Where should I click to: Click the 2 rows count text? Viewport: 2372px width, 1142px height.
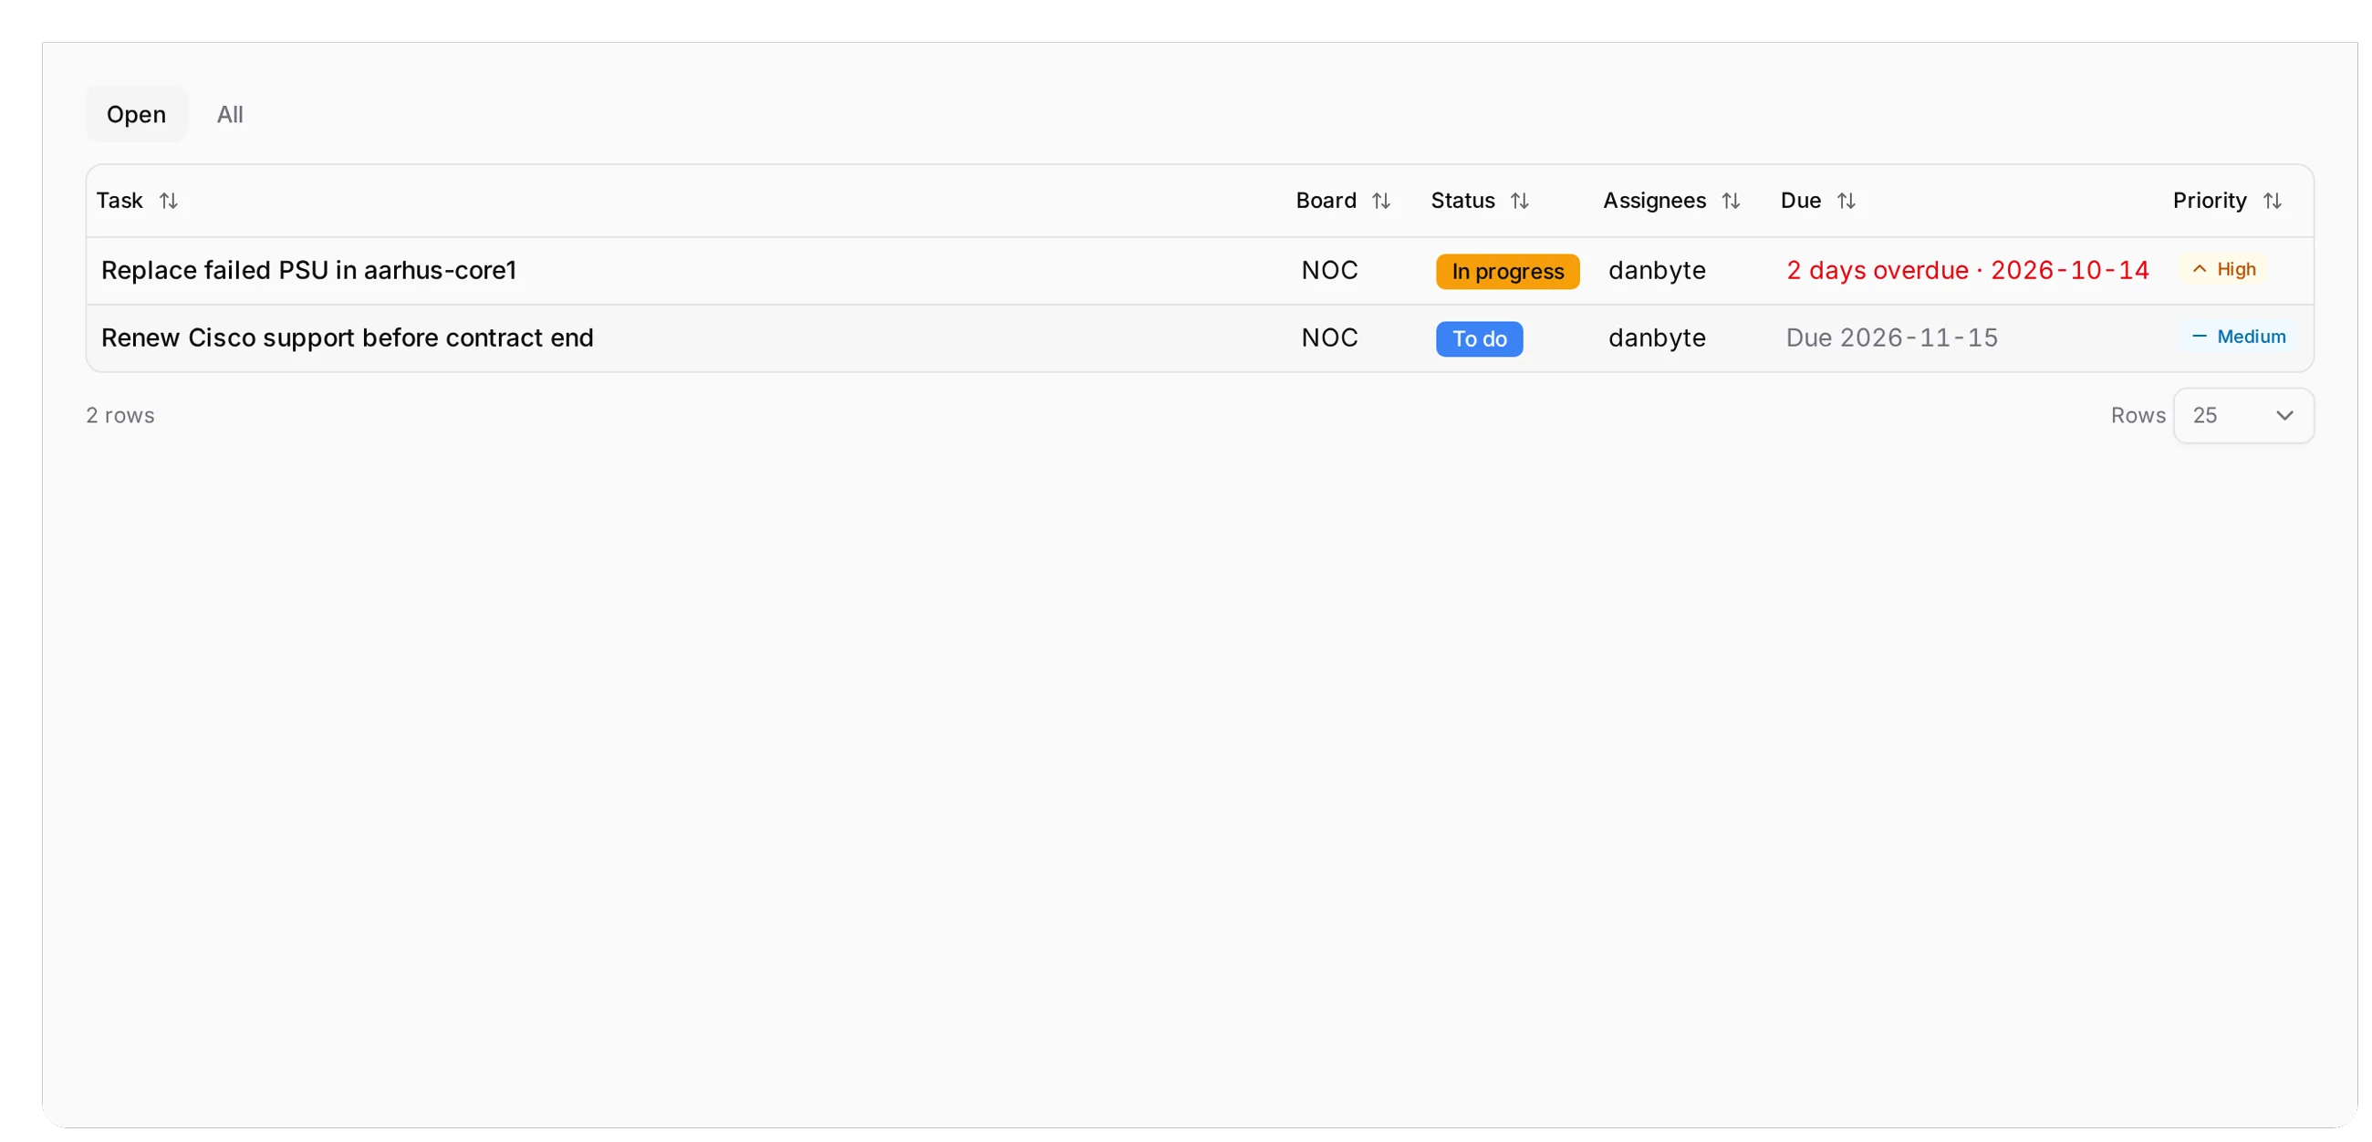tap(120, 415)
